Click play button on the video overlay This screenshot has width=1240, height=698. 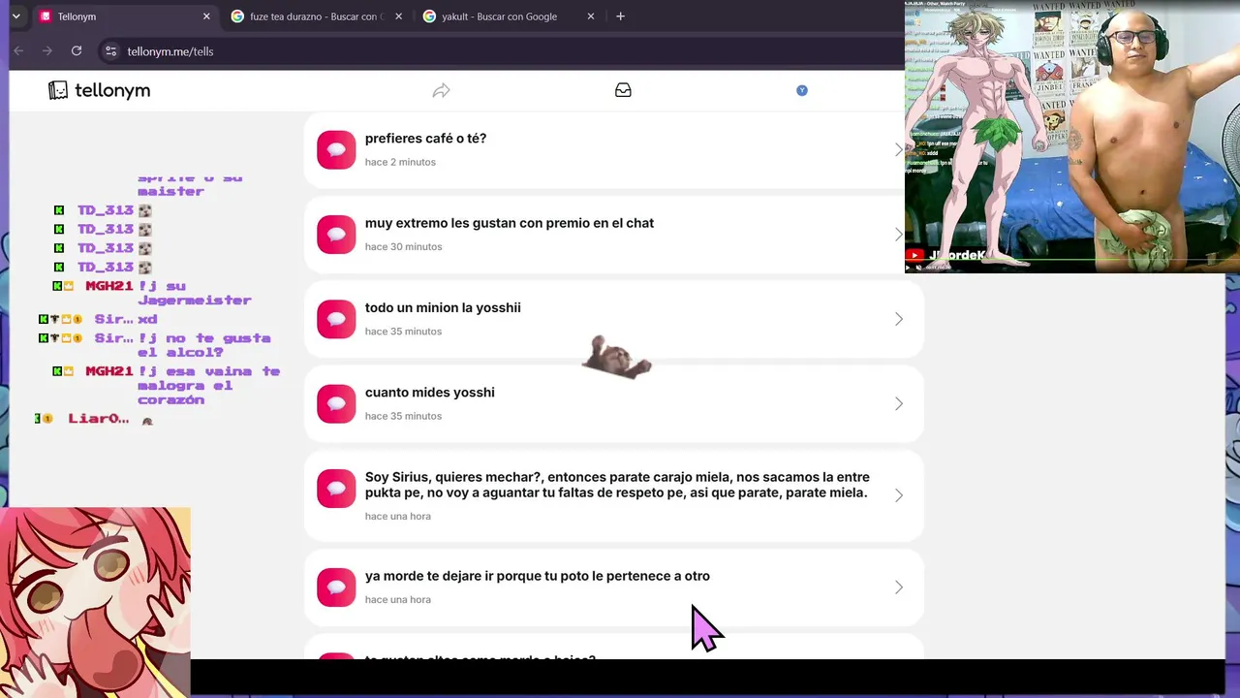(909, 268)
